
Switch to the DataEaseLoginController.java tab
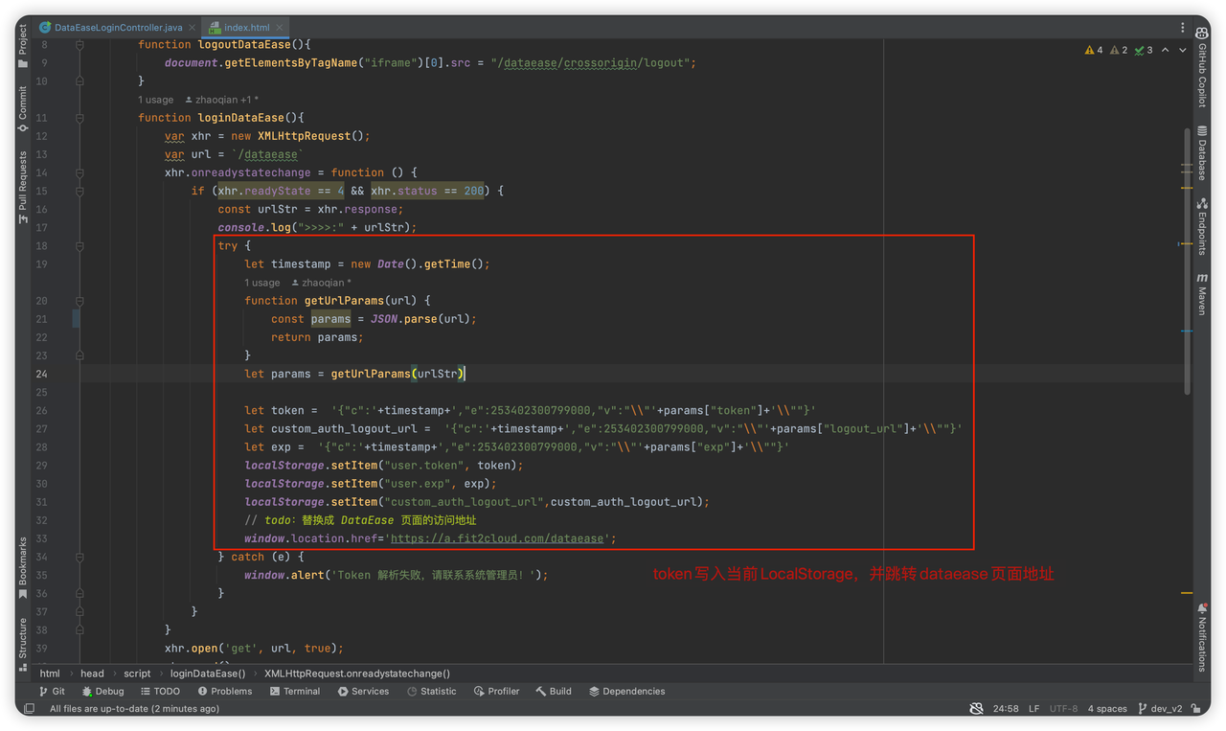tap(117, 28)
